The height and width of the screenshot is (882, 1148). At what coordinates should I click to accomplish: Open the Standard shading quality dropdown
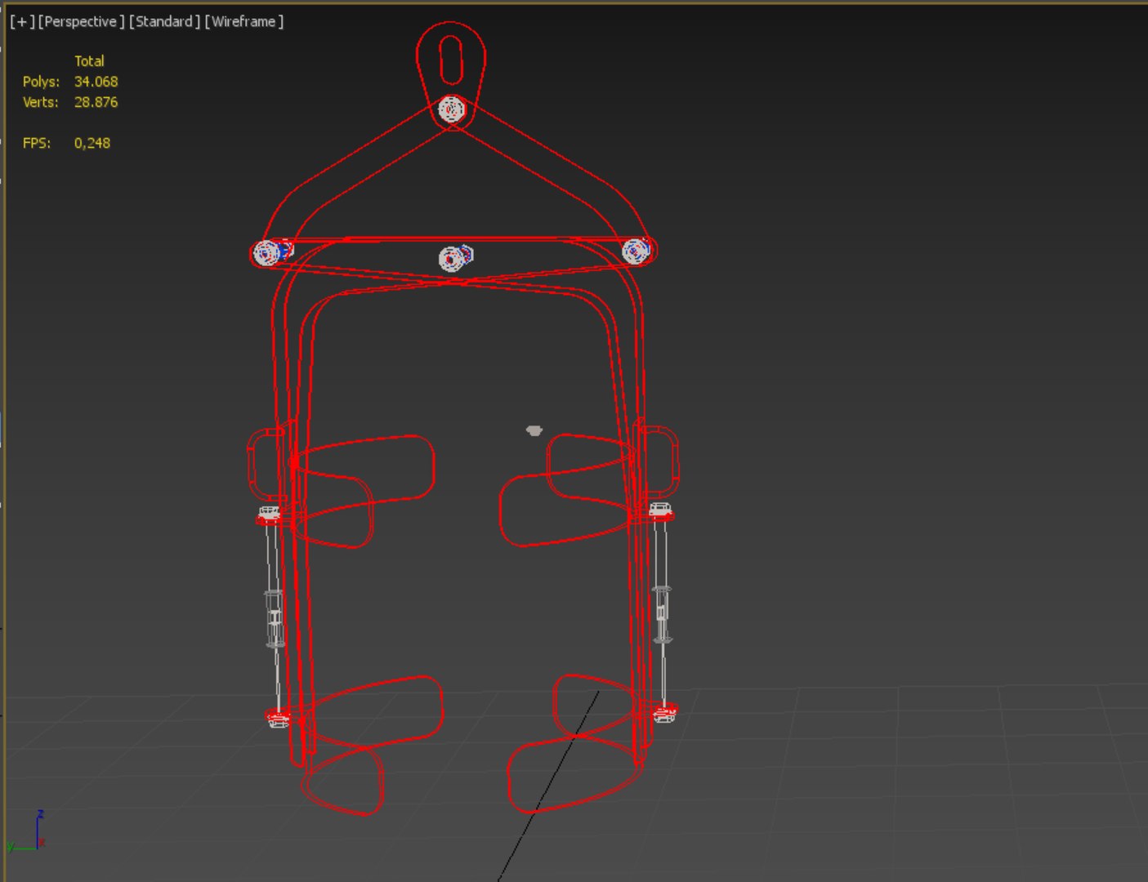point(164,21)
